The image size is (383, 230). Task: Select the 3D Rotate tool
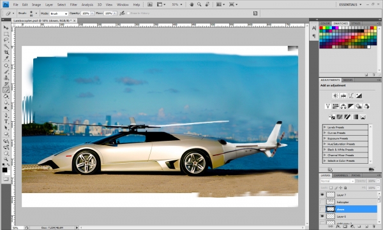click(6, 141)
